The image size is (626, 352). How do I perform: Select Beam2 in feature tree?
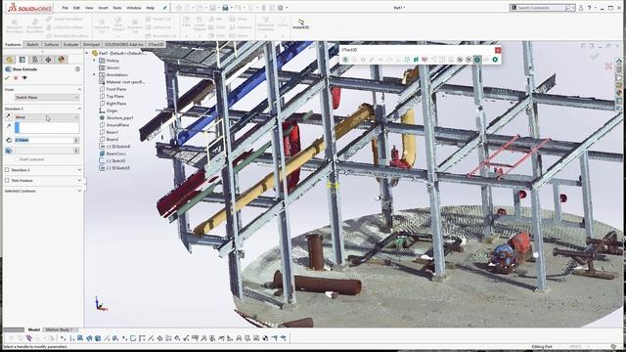pos(112,139)
